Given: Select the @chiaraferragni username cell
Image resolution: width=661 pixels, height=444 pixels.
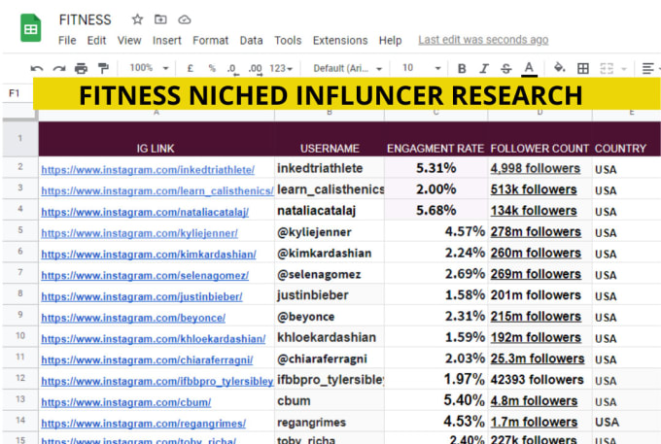Looking at the screenshot, I should pyautogui.click(x=330, y=359).
